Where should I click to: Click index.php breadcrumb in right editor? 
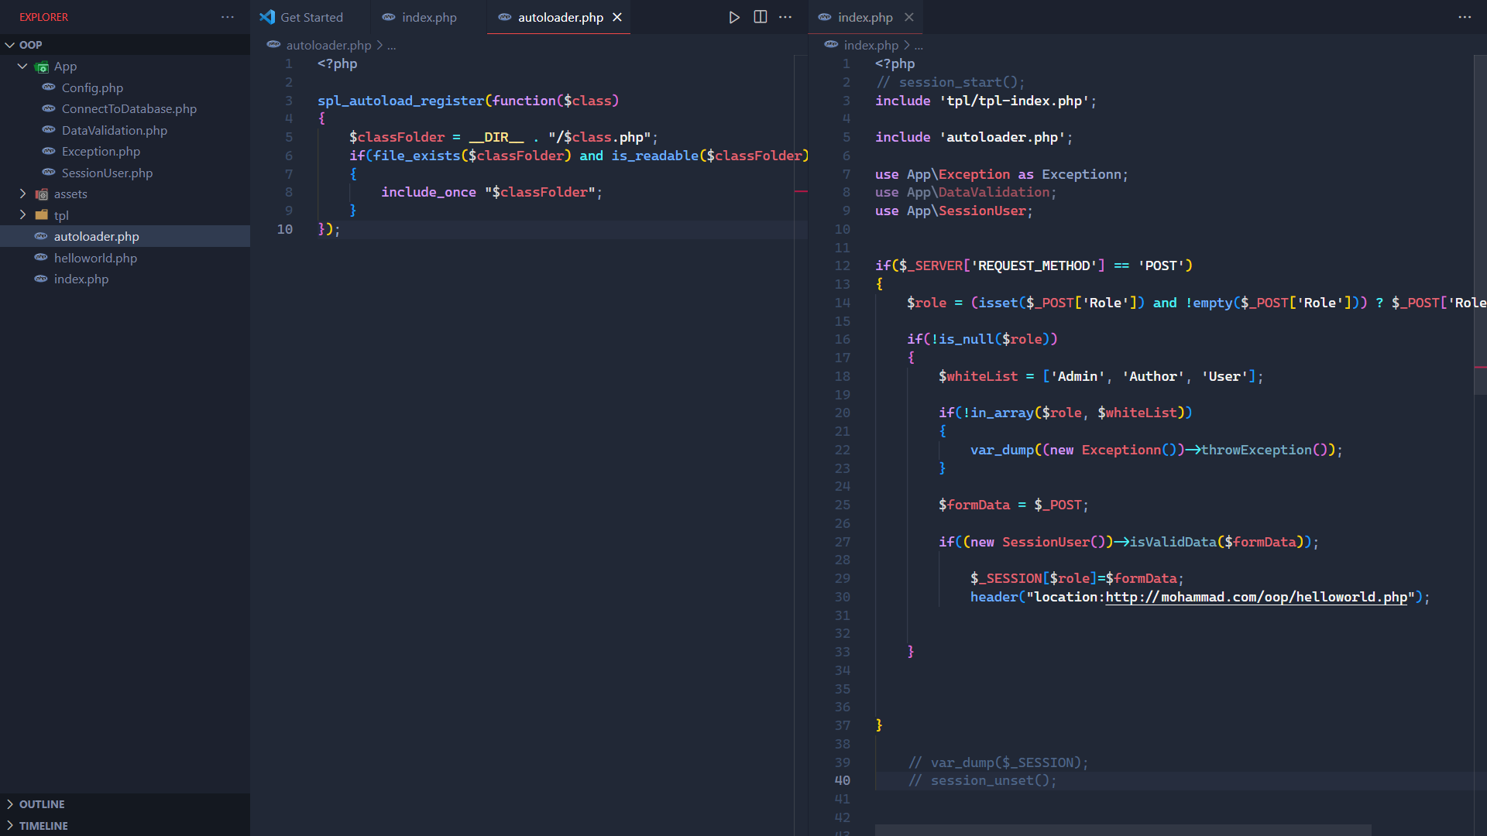(871, 45)
